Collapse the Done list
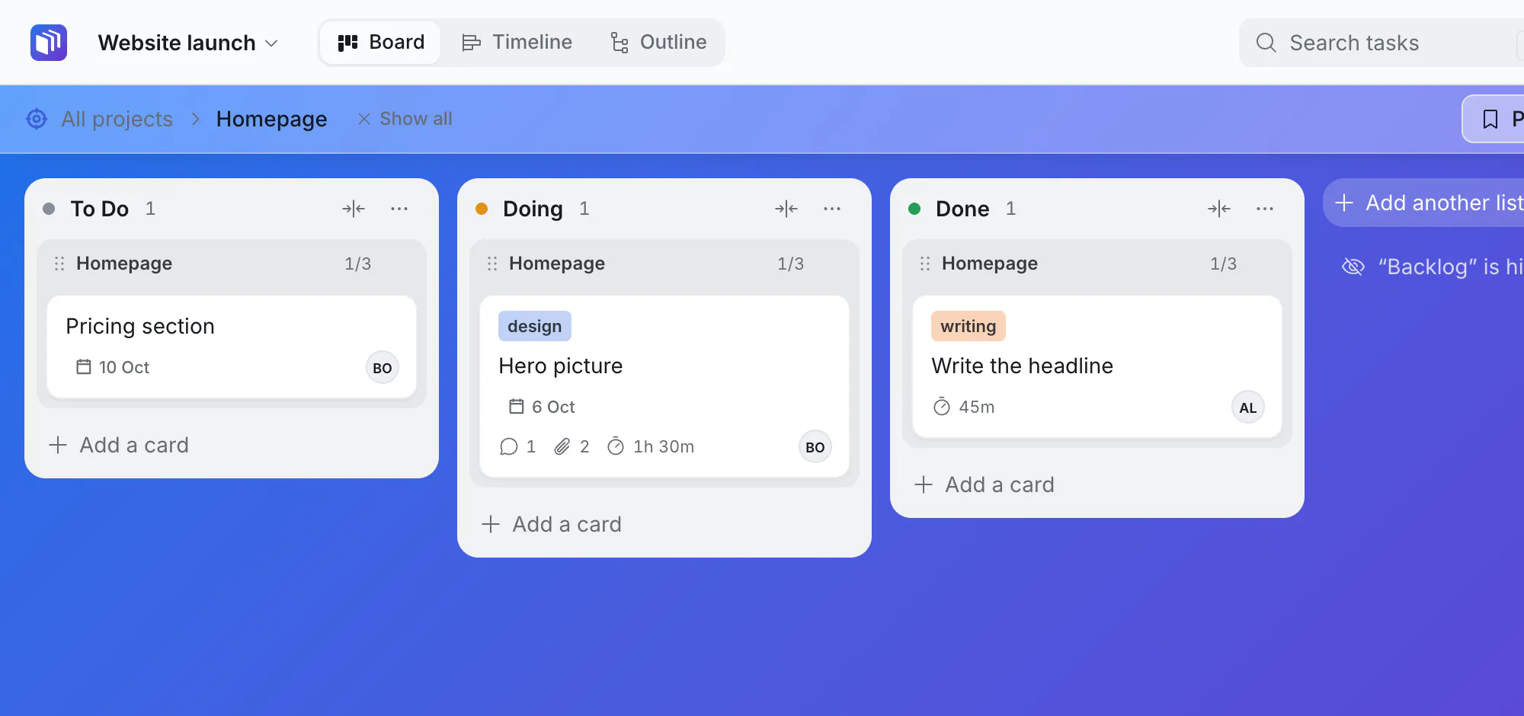The image size is (1524, 716). (x=1219, y=209)
